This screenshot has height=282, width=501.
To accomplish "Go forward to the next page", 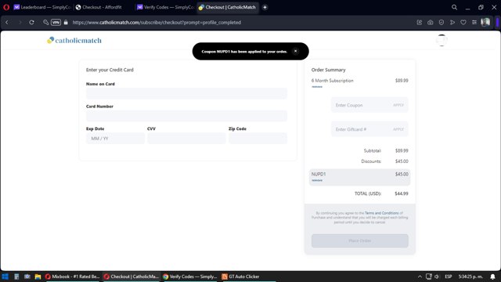I will pyautogui.click(x=20, y=23).
